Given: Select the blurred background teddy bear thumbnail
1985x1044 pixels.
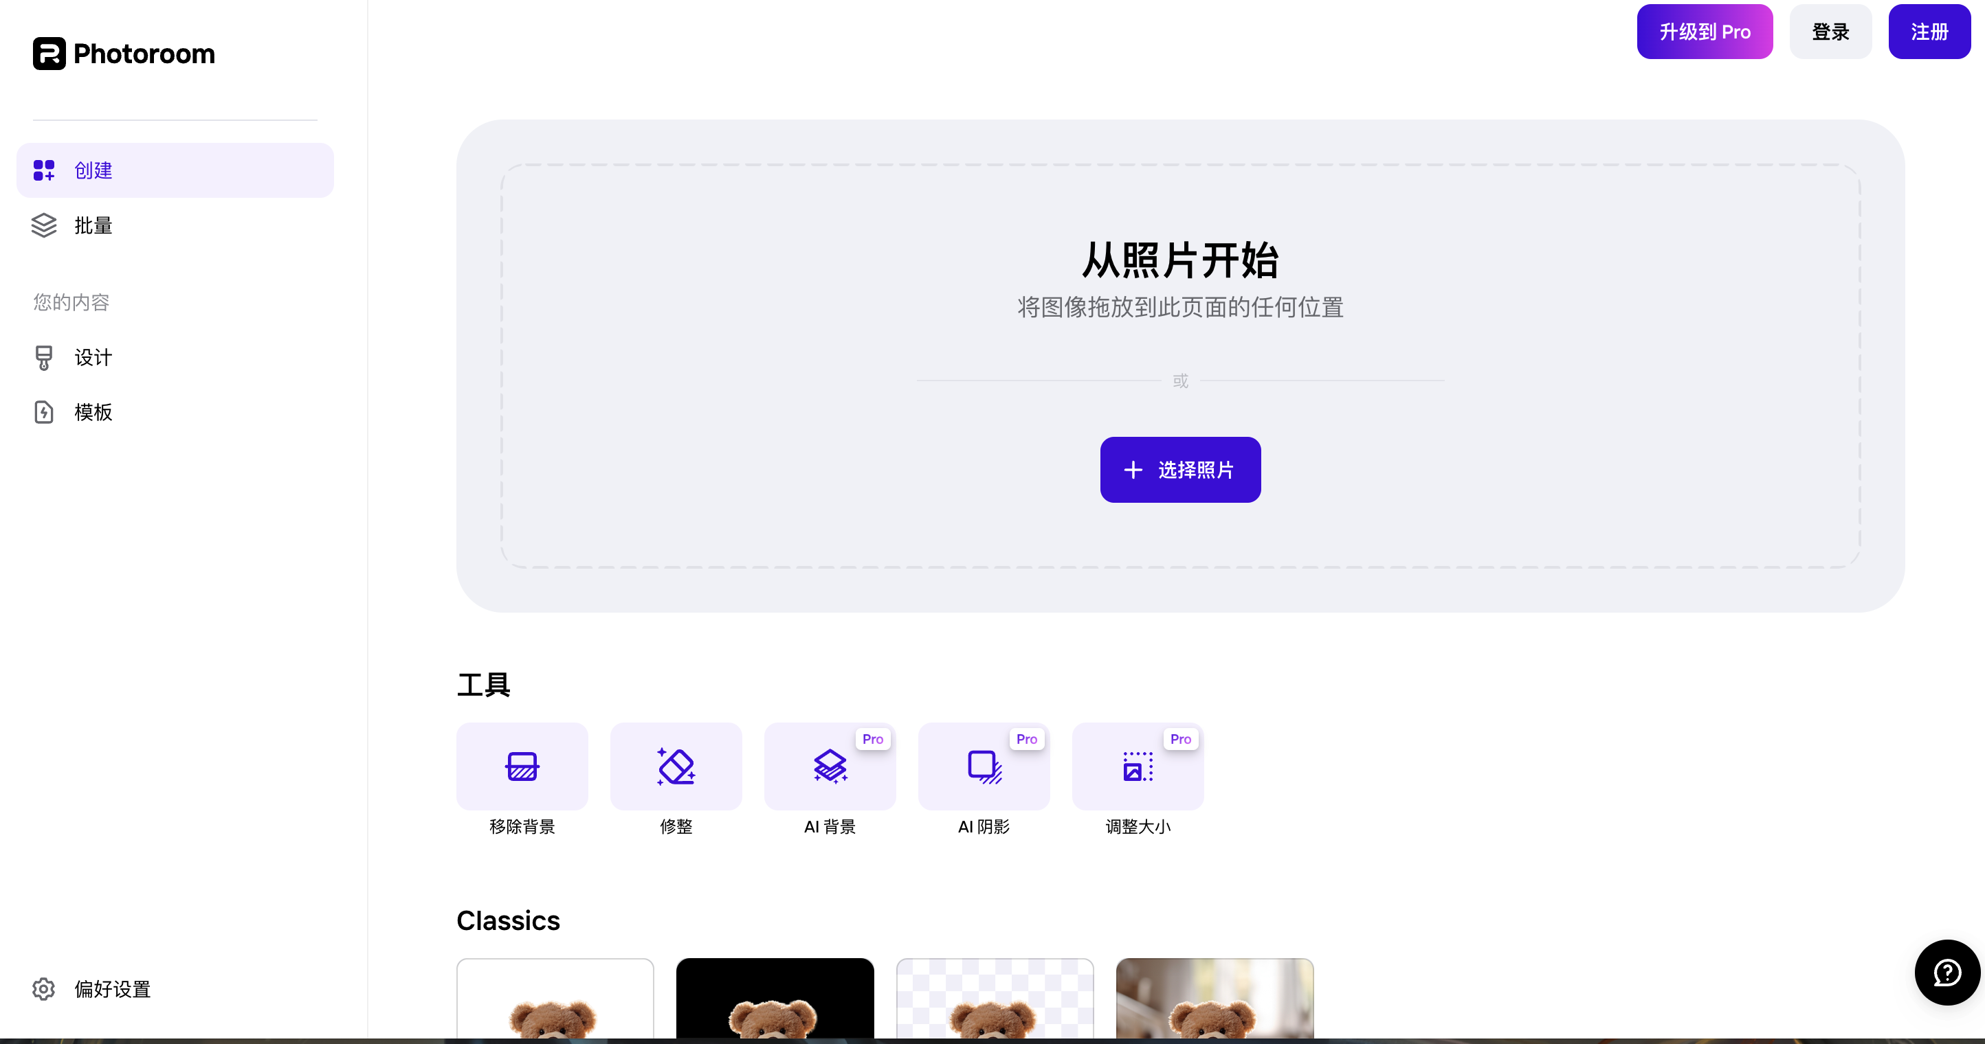Looking at the screenshot, I should pyautogui.click(x=1214, y=1008).
